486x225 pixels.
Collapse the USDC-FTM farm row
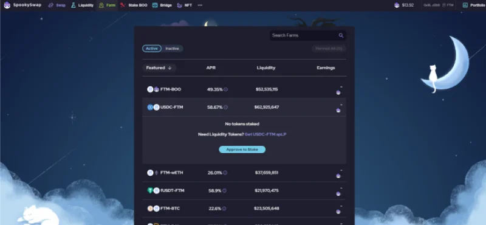(244, 108)
